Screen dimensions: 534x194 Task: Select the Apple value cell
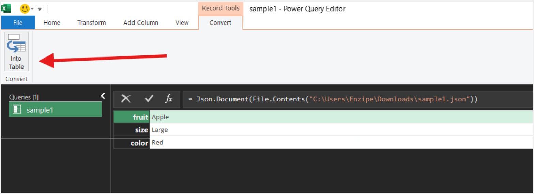click(x=341, y=117)
